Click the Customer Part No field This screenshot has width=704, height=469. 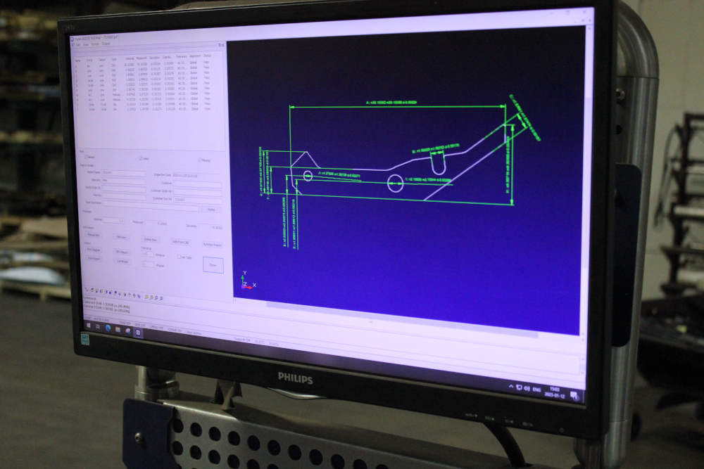(198, 200)
